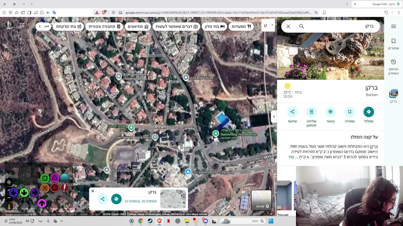
Task: Open the Saved places sidebar item
Action: point(394,44)
